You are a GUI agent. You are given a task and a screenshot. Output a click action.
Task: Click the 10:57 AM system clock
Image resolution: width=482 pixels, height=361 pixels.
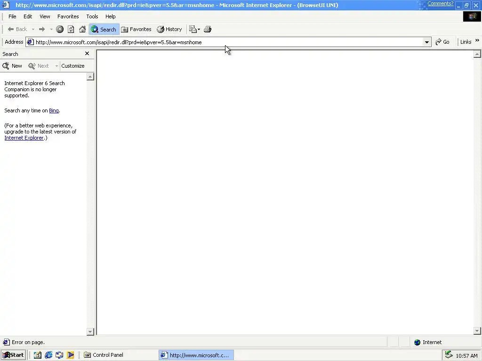[466, 356]
